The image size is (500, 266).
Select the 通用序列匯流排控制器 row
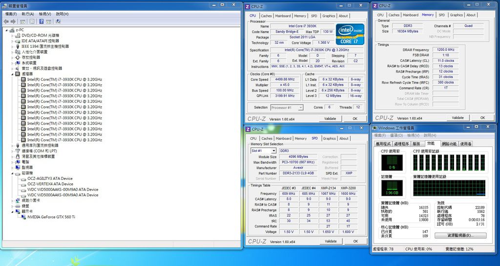40,145
